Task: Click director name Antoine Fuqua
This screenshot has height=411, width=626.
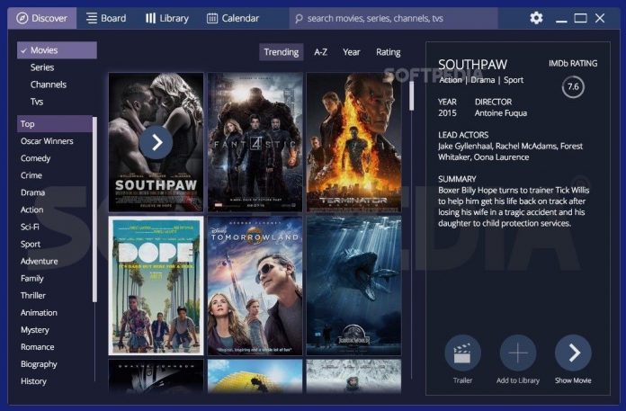Action: pos(501,113)
